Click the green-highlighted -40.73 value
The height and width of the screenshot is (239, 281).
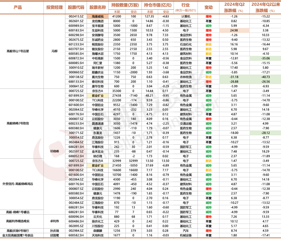[x=265, y=77]
